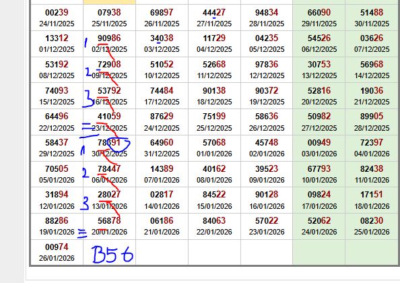Select the circled number 78391 cell
This screenshot has height=283, width=400.
click(x=110, y=148)
